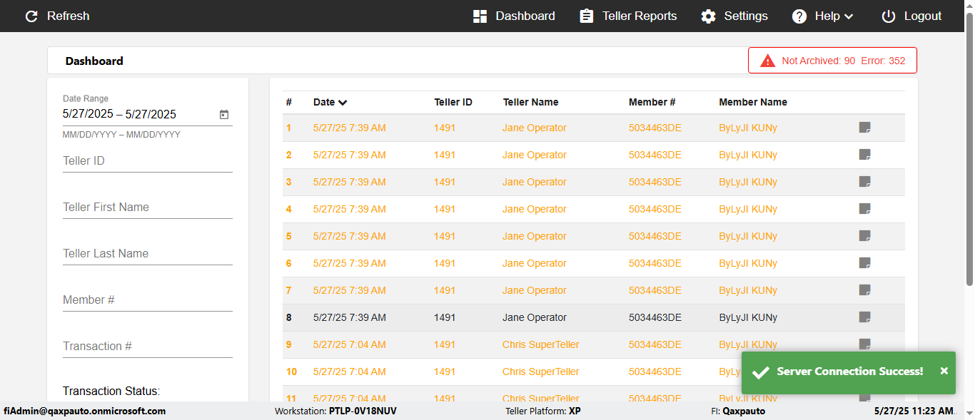Sort by the Date column arrow
The width and height of the screenshot is (975, 420).
pos(343,103)
